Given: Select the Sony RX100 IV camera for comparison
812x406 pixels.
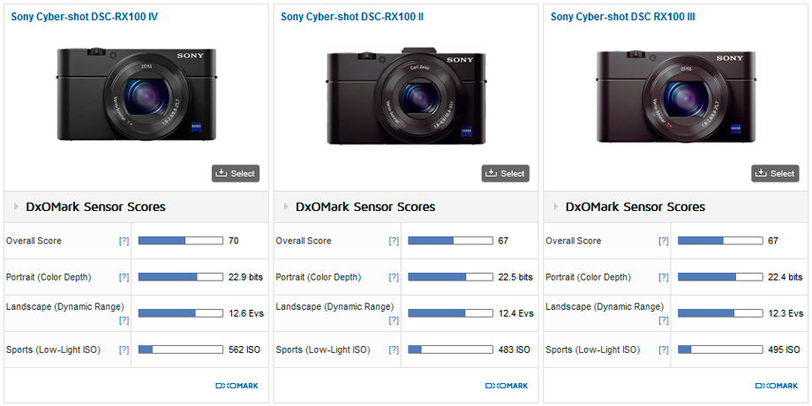Looking at the screenshot, I should point(236,174).
